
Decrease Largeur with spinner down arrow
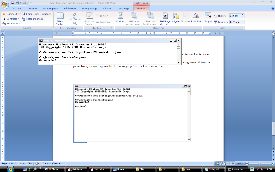243,23
